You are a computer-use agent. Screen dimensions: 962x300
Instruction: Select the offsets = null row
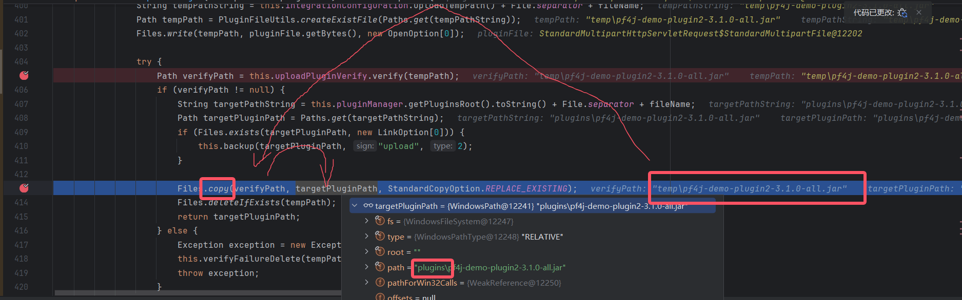click(411, 297)
